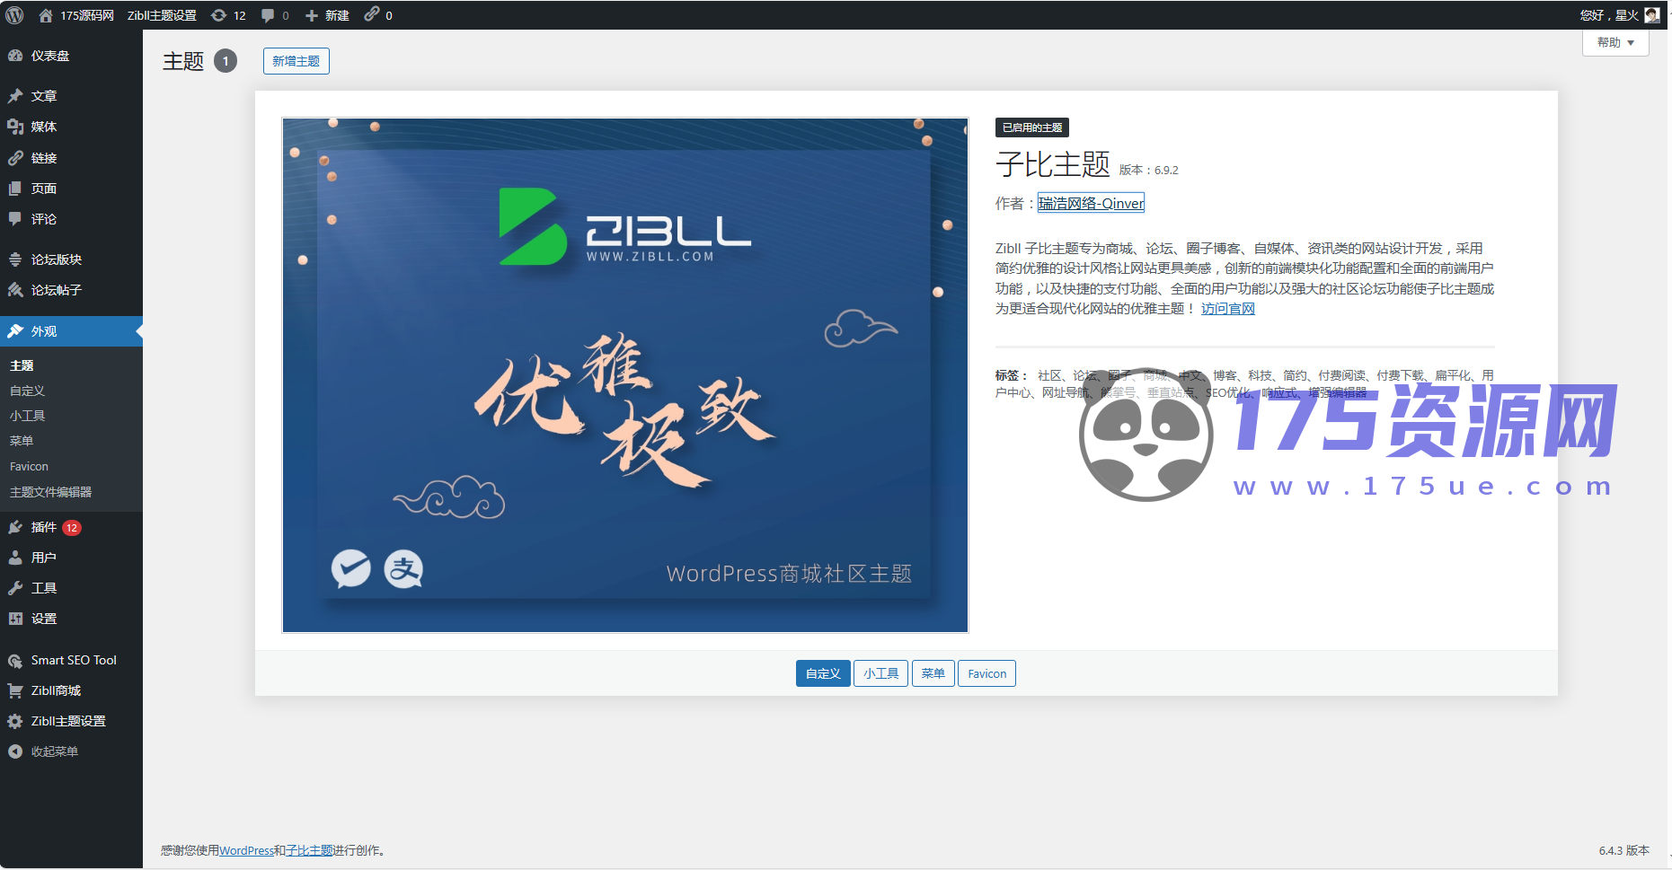Click the 媒体 media icon
Viewport: 1672px width, 870px height.
click(15, 127)
